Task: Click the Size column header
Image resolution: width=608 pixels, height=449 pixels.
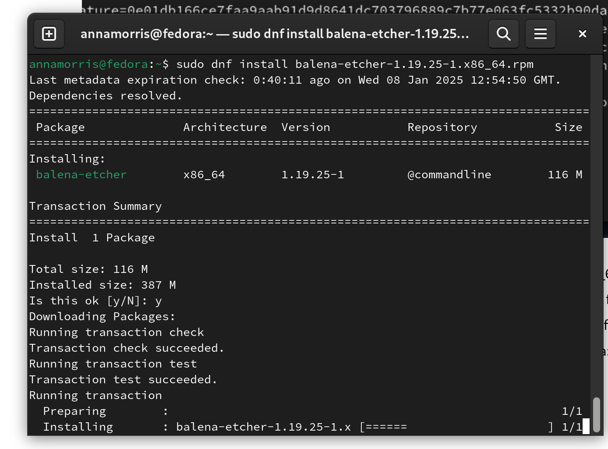Action: point(569,127)
